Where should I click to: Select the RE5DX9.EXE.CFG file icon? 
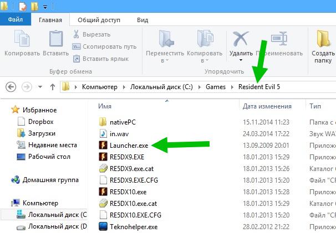pyautogui.click(x=103, y=180)
